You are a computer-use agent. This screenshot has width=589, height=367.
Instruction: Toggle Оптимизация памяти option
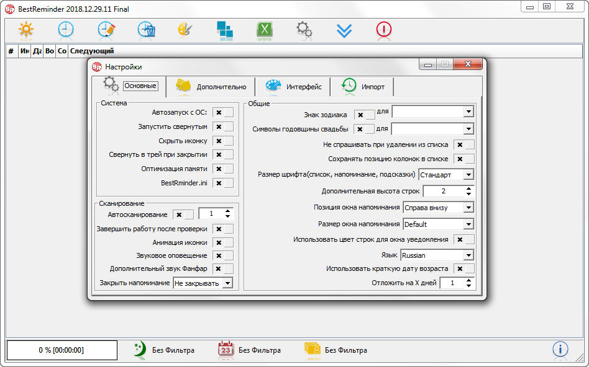(223, 169)
